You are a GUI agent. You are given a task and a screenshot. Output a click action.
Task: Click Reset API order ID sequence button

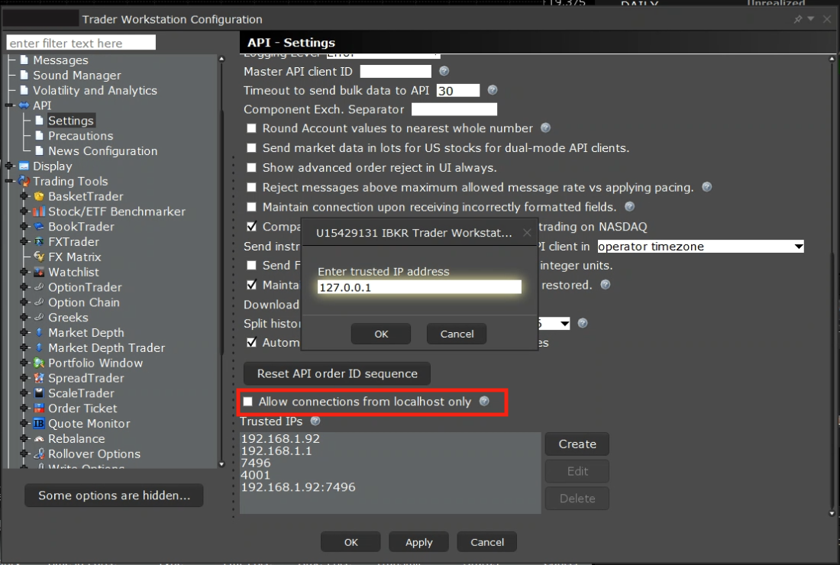pos(337,374)
